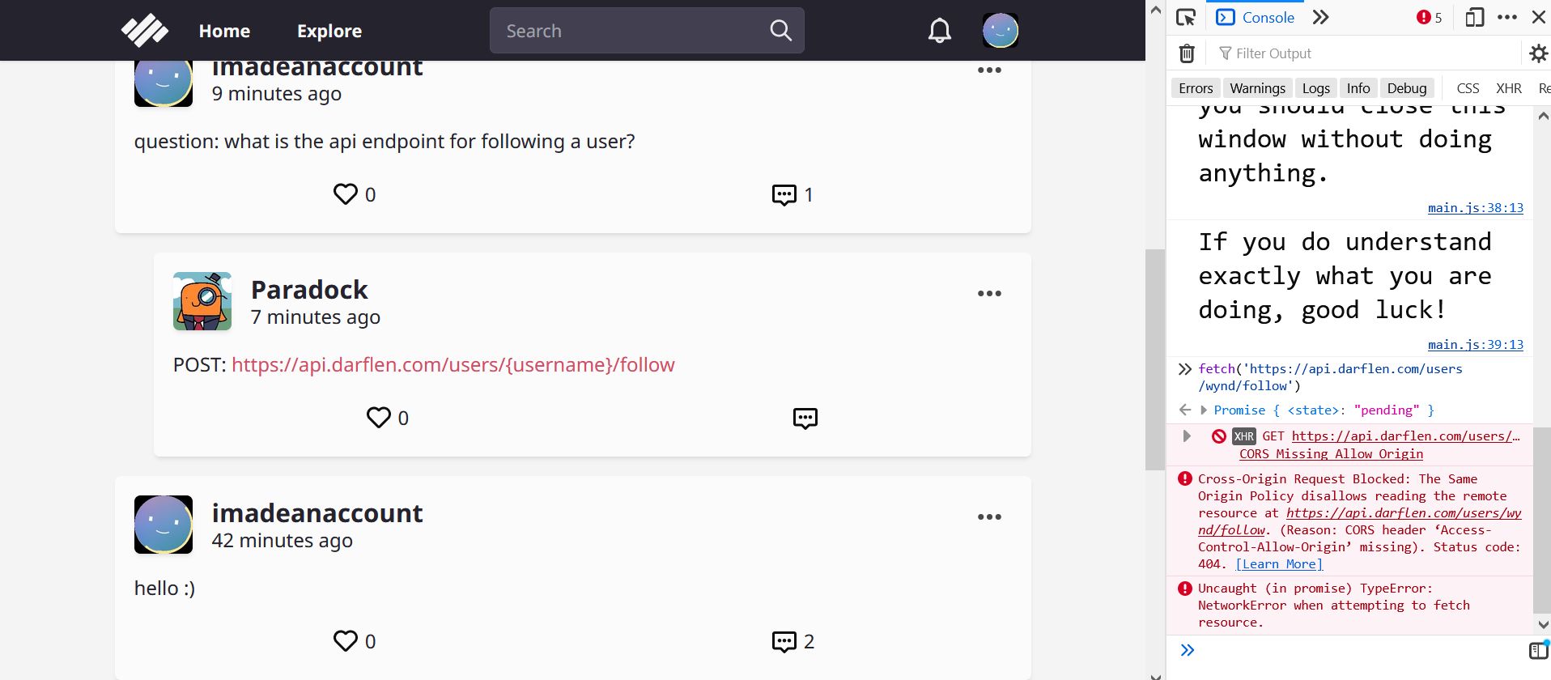Open Paradock's profile name link
Viewport: 1551px width, 680px height.
pos(309,290)
